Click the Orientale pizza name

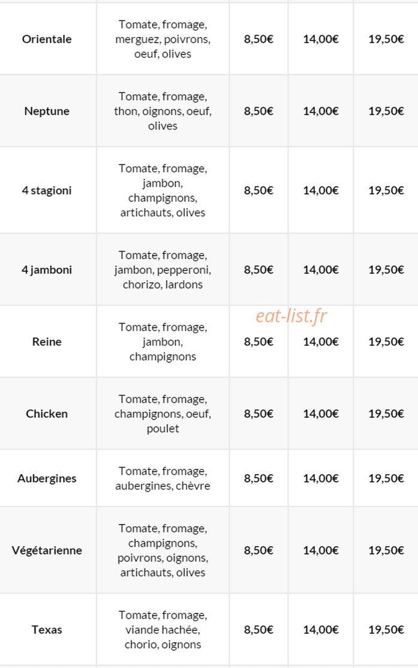47,39
